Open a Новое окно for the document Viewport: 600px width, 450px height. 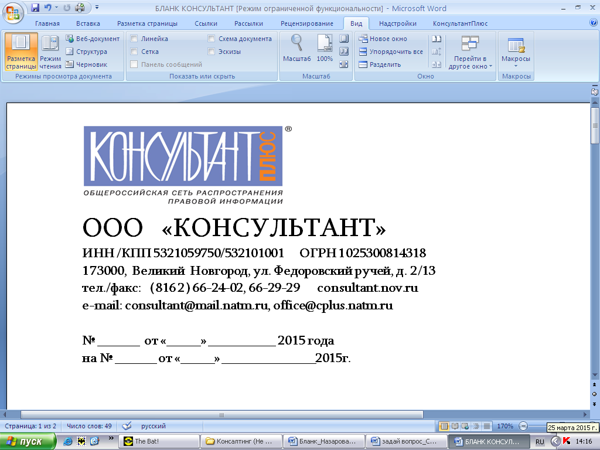point(383,39)
